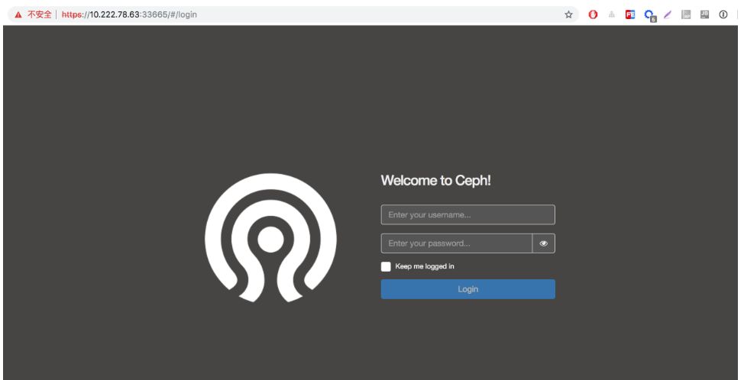Click the blue Login button
This screenshot has height=380, width=744.
tap(467, 289)
